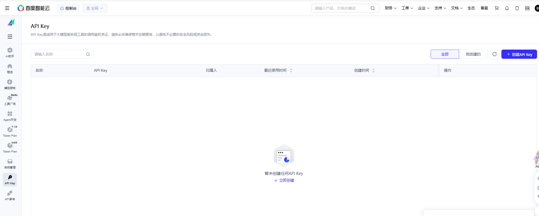Open the 个人版 Token Plan sidebar item
This screenshot has height=216, width=539.
pyautogui.click(x=10, y=132)
